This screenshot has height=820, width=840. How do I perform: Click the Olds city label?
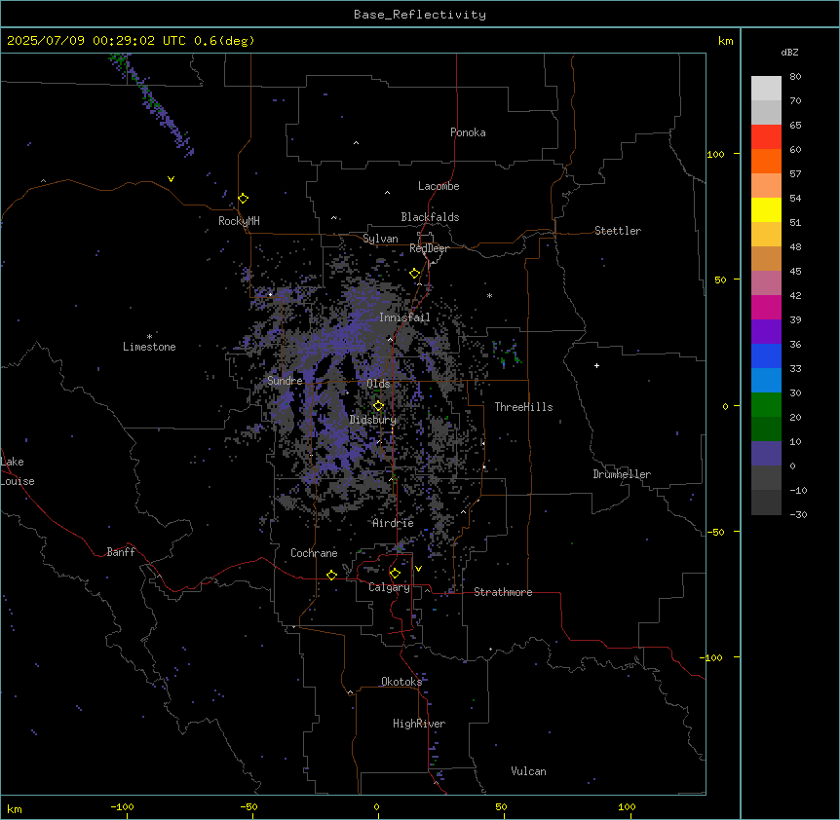pos(378,384)
